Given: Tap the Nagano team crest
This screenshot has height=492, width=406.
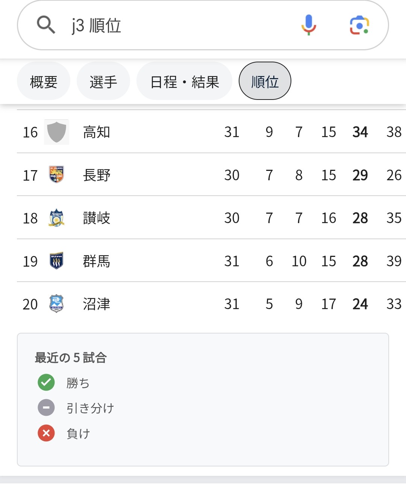Looking at the screenshot, I should [56, 175].
